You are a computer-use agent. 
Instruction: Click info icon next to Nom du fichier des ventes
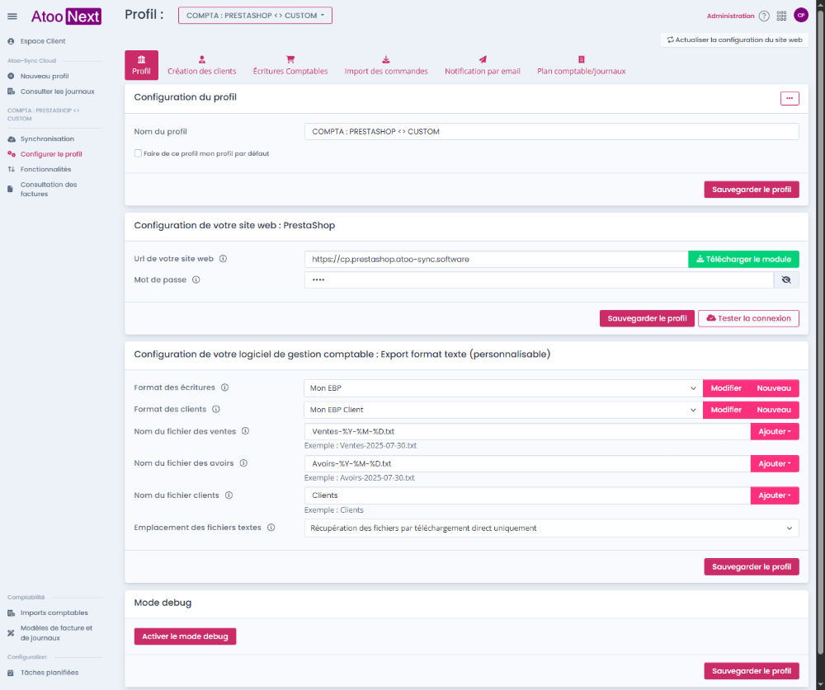click(245, 431)
